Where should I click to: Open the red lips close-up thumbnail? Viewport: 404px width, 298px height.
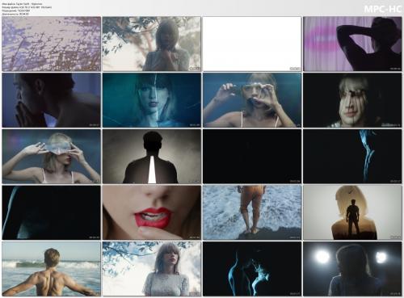click(x=152, y=212)
